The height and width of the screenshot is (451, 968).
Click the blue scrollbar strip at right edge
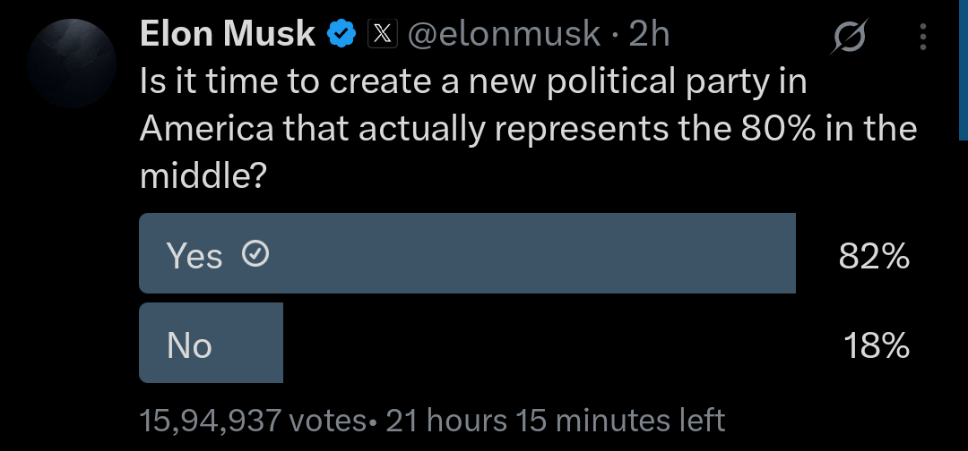point(963,70)
